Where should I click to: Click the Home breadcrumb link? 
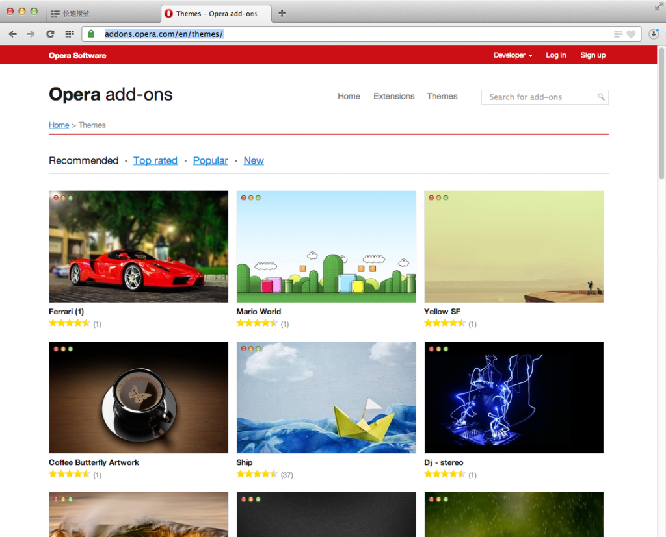(x=59, y=125)
